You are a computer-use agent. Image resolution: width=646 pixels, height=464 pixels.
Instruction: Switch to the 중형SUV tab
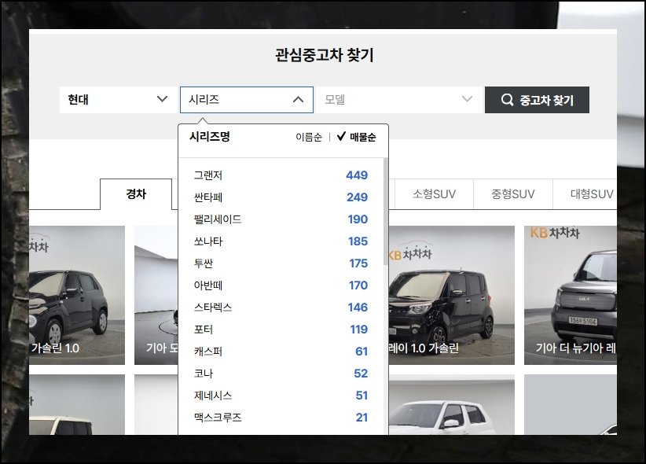coord(513,193)
